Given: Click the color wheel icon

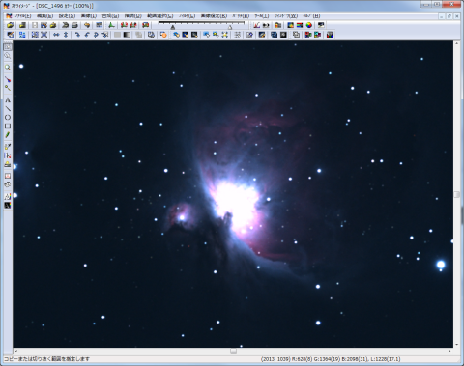Looking at the screenshot, I should coord(309,25).
